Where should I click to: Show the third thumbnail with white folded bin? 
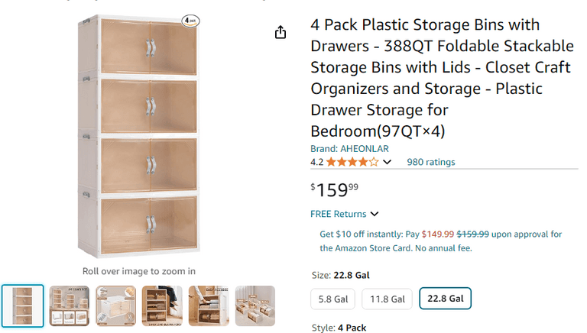pyautogui.click(x=116, y=306)
